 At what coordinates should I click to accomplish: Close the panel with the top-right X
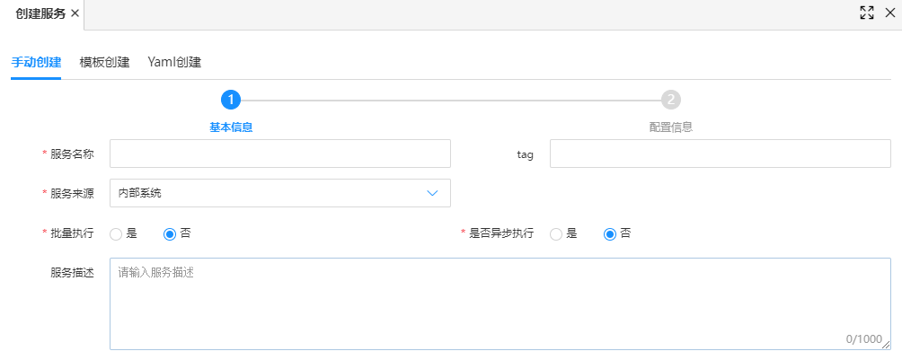(x=890, y=13)
